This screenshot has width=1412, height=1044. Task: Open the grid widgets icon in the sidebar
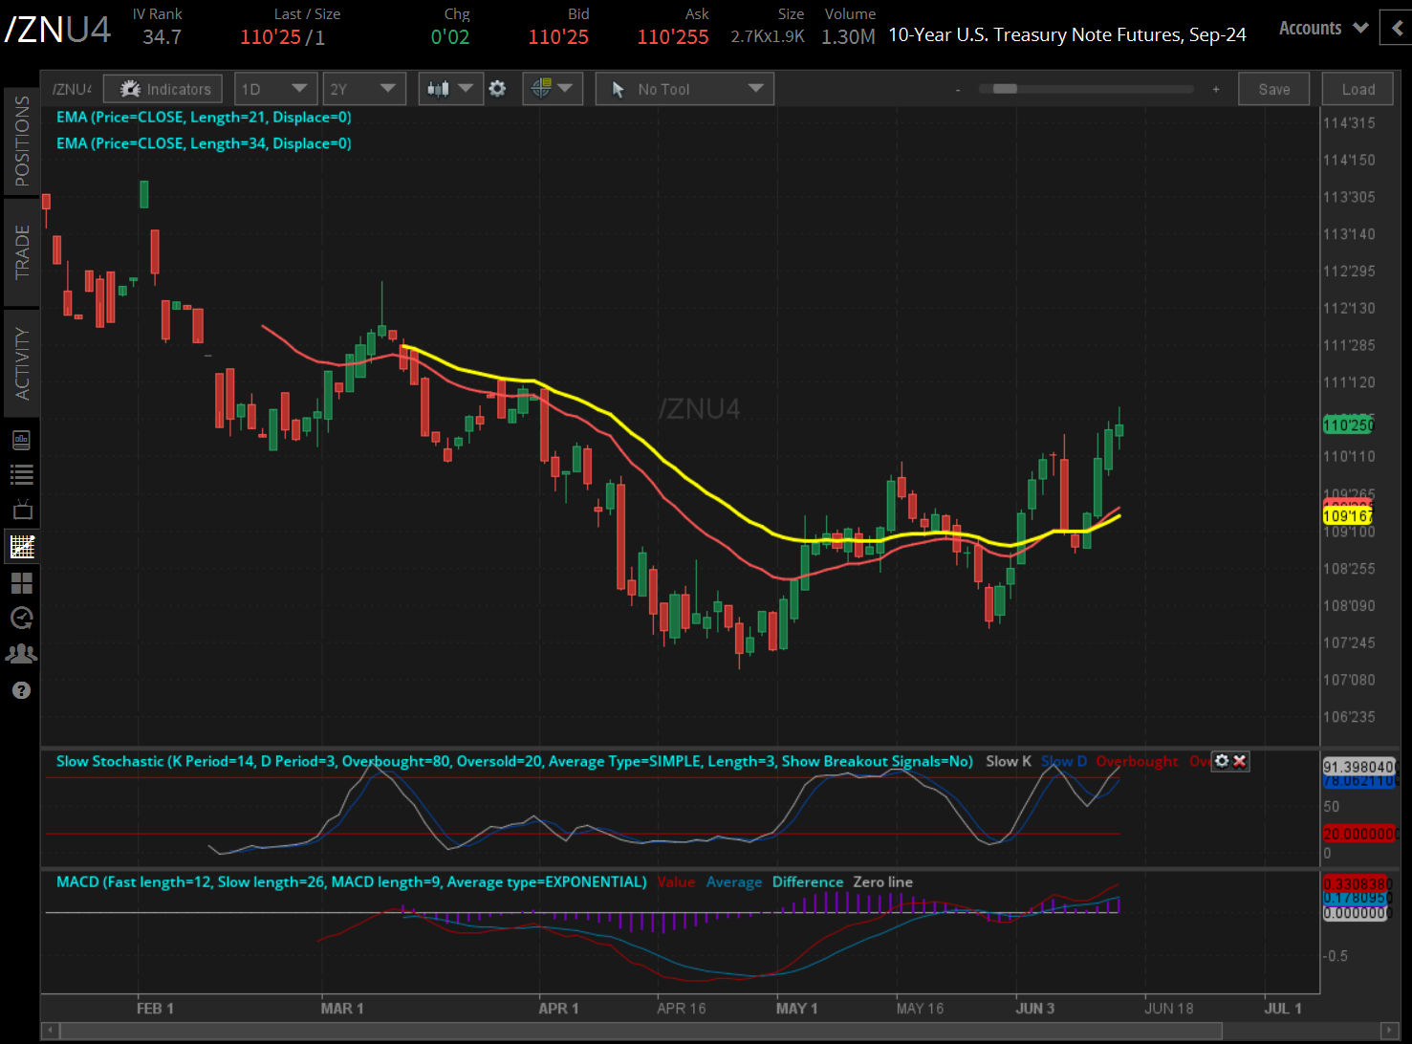21,582
